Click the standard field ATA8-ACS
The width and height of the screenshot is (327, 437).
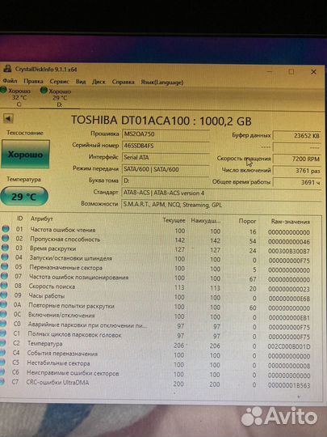coord(221,193)
